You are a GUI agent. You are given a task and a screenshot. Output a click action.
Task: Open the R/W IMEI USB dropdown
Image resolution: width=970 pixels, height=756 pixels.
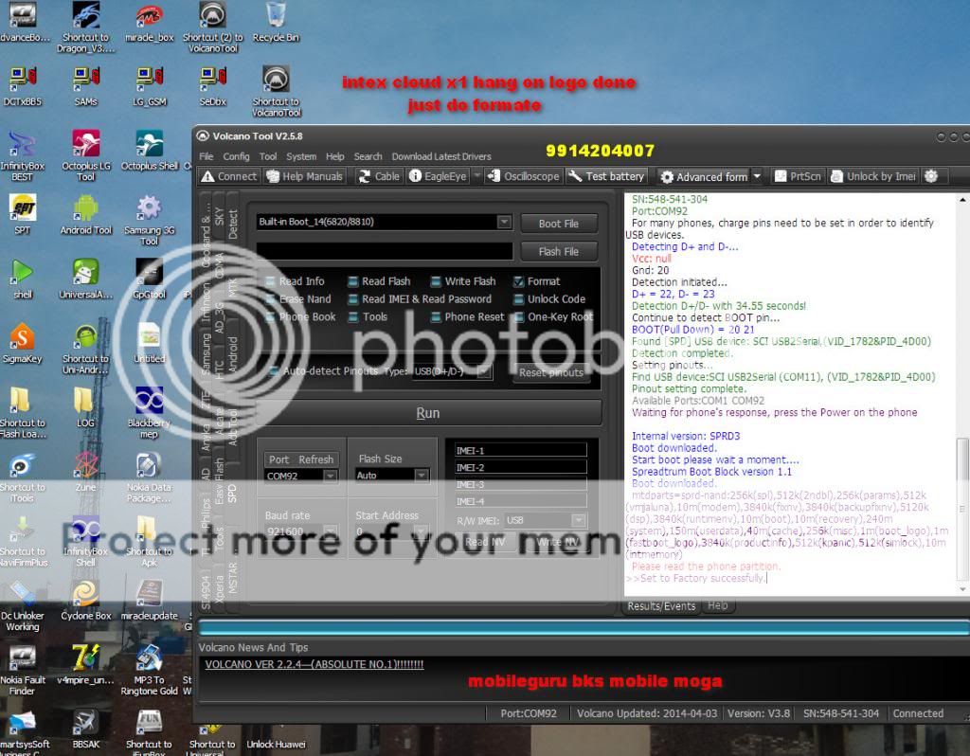click(579, 520)
